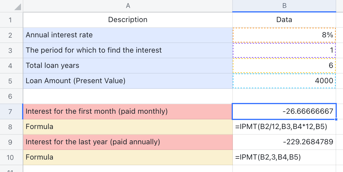Click the Description header cell
Image resolution: width=343 pixels, height=172 pixels.
[127, 20]
